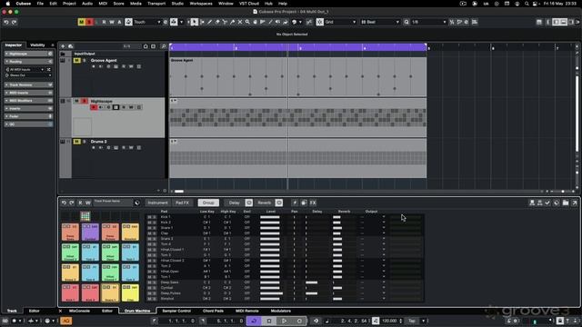
Task: Switch to the Chord Pads tab
Action: pos(213,311)
